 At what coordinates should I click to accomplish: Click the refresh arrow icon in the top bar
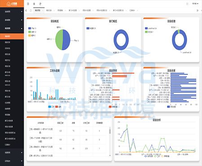pos(40,4)
